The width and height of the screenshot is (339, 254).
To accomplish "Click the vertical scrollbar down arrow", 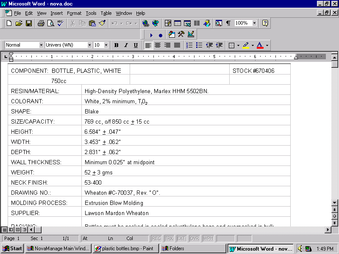I will click(x=335, y=202).
